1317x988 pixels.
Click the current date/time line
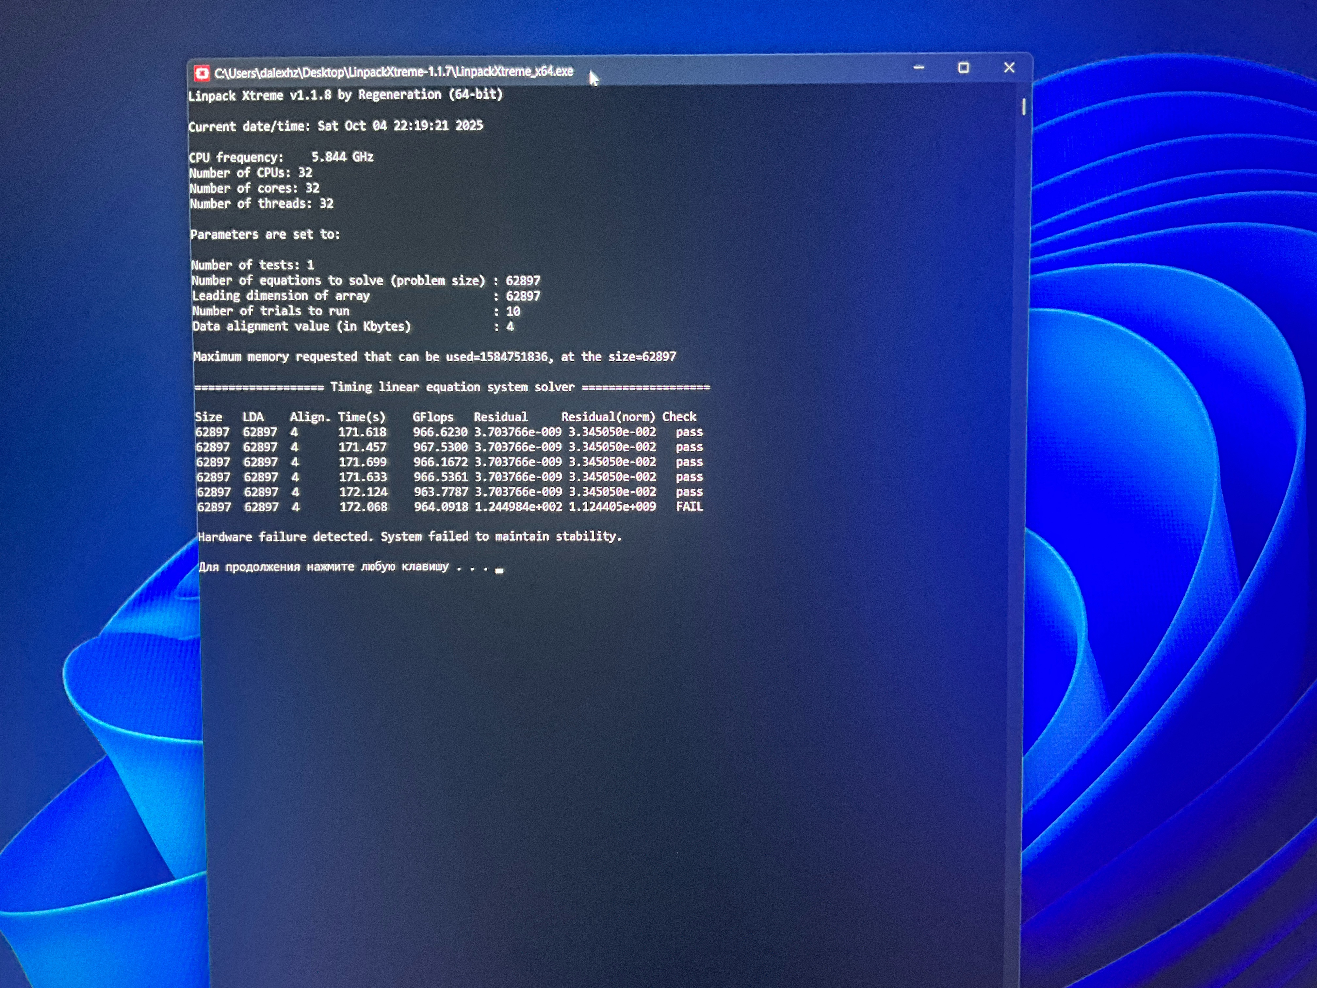pyautogui.click(x=335, y=126)
